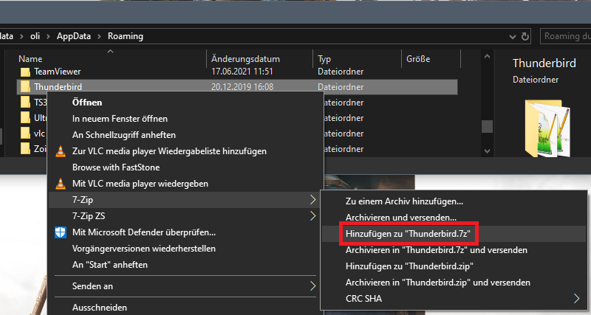Click the VLC cone icon beside wiedergeben entry
This screenshot has height=315, width=591.
tap(61, 184)
